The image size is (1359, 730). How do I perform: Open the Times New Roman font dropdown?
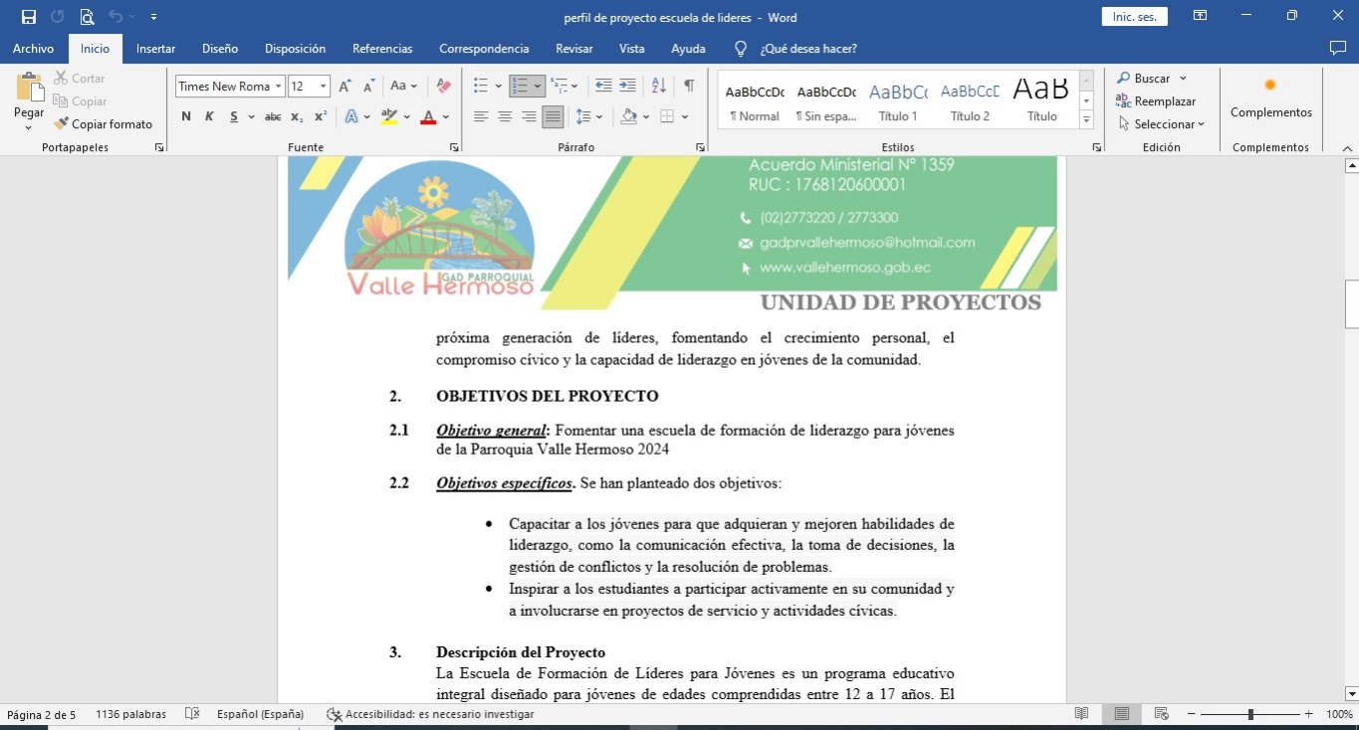click(279, 87)
